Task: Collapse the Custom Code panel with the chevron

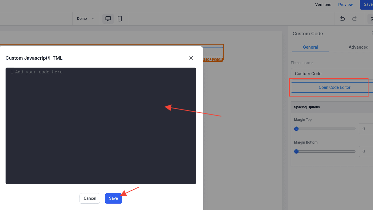Action: (372, 33)
